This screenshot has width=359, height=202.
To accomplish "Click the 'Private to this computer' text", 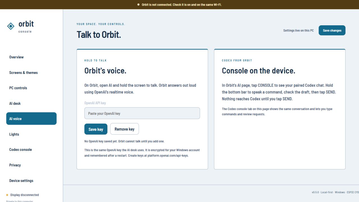I will point(20,201).
